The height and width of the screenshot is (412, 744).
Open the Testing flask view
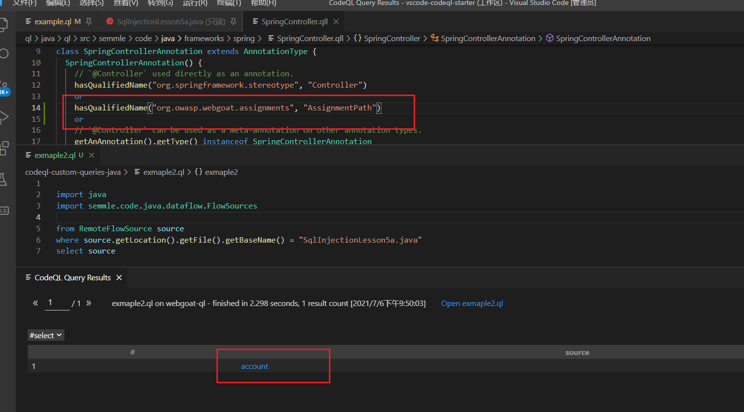tap(4, 179)
